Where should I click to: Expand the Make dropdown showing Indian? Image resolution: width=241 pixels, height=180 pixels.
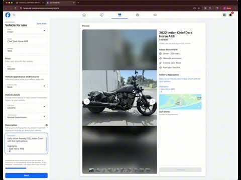(x=26, y=30)
